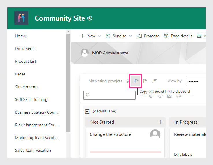Screen dimensions: 213x165
Task: Click the New button label
Action: [91, 36]
